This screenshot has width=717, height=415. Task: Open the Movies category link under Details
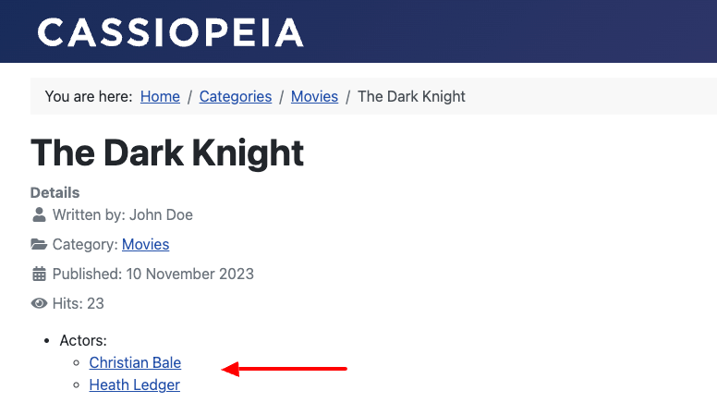[145, 244]
